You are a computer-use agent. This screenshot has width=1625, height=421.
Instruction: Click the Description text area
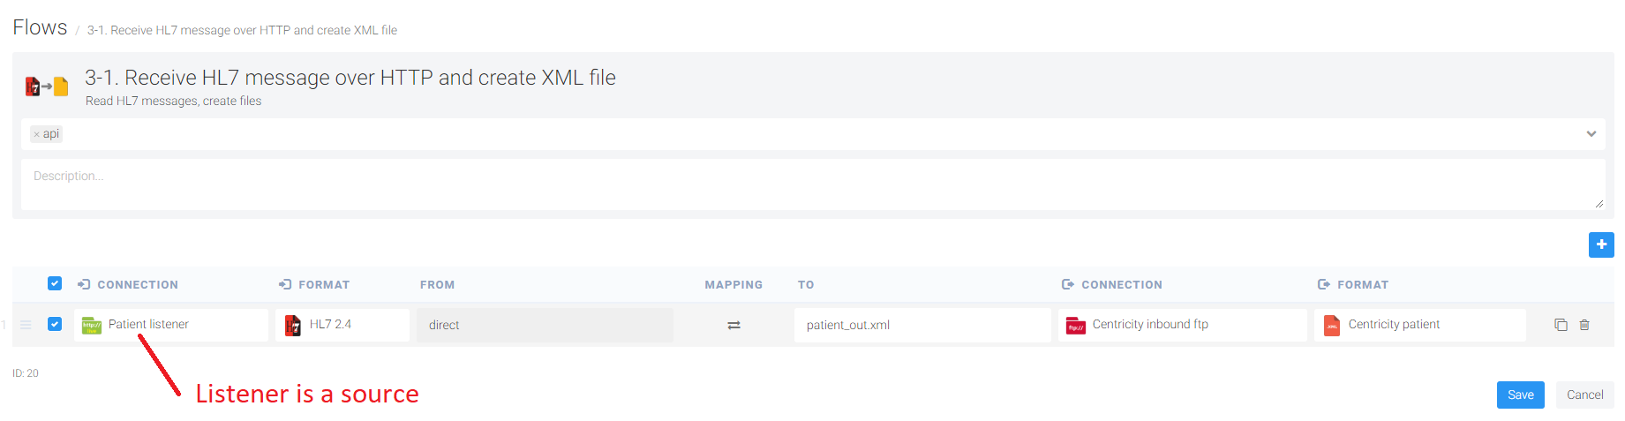812,184
